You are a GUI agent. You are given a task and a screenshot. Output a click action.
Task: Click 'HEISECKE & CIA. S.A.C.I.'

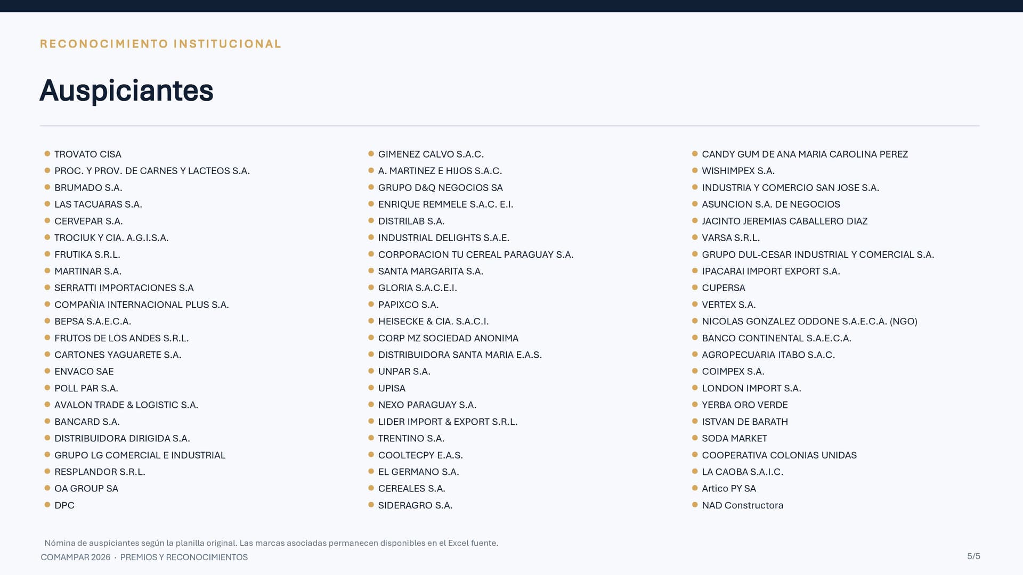[x=434, y=322]
